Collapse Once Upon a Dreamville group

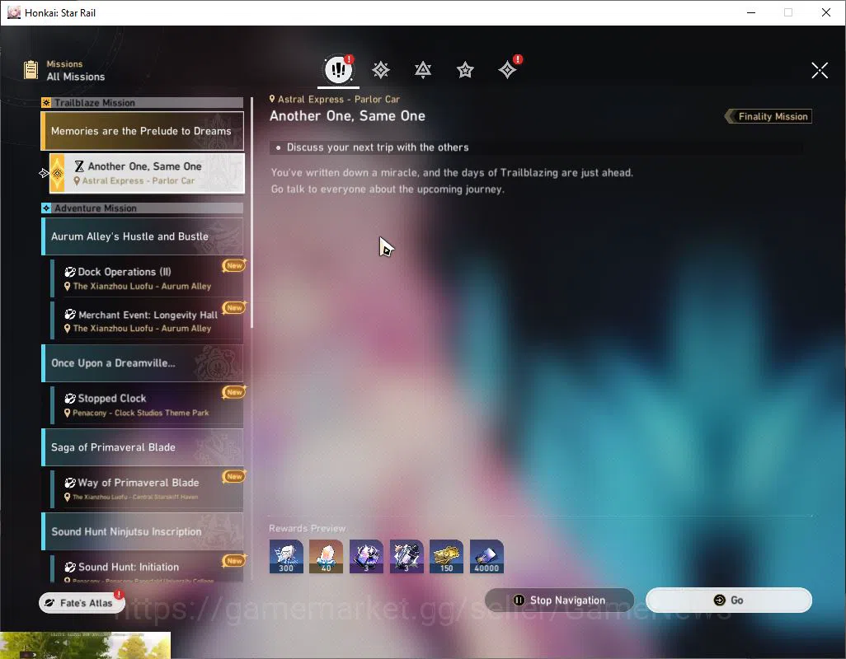tap(143, 363)
